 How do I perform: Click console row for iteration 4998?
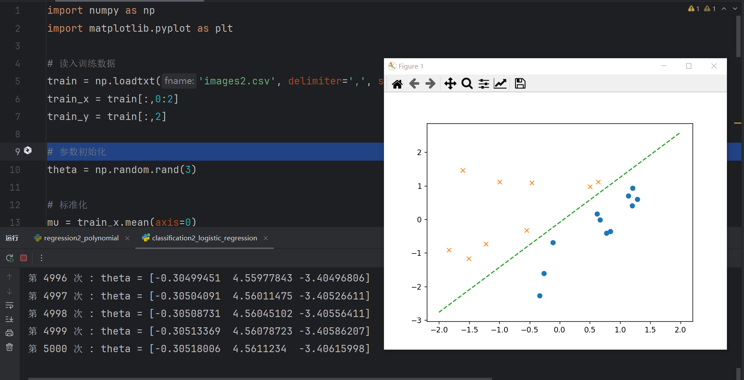199,314
